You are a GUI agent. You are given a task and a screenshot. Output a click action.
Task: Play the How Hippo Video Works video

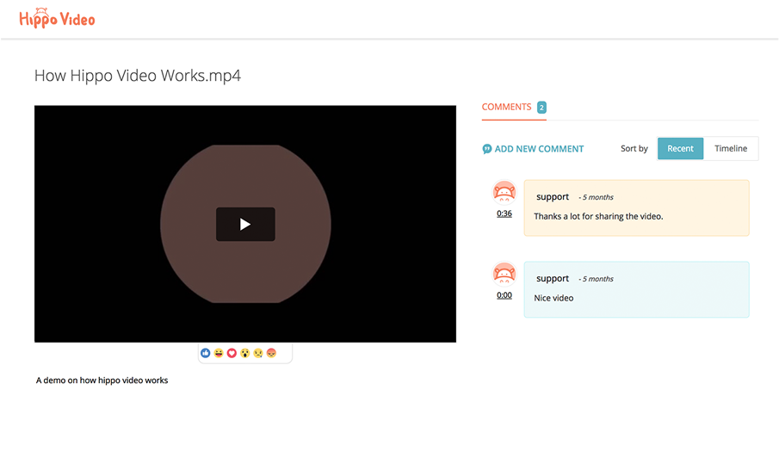click(245, 224)
